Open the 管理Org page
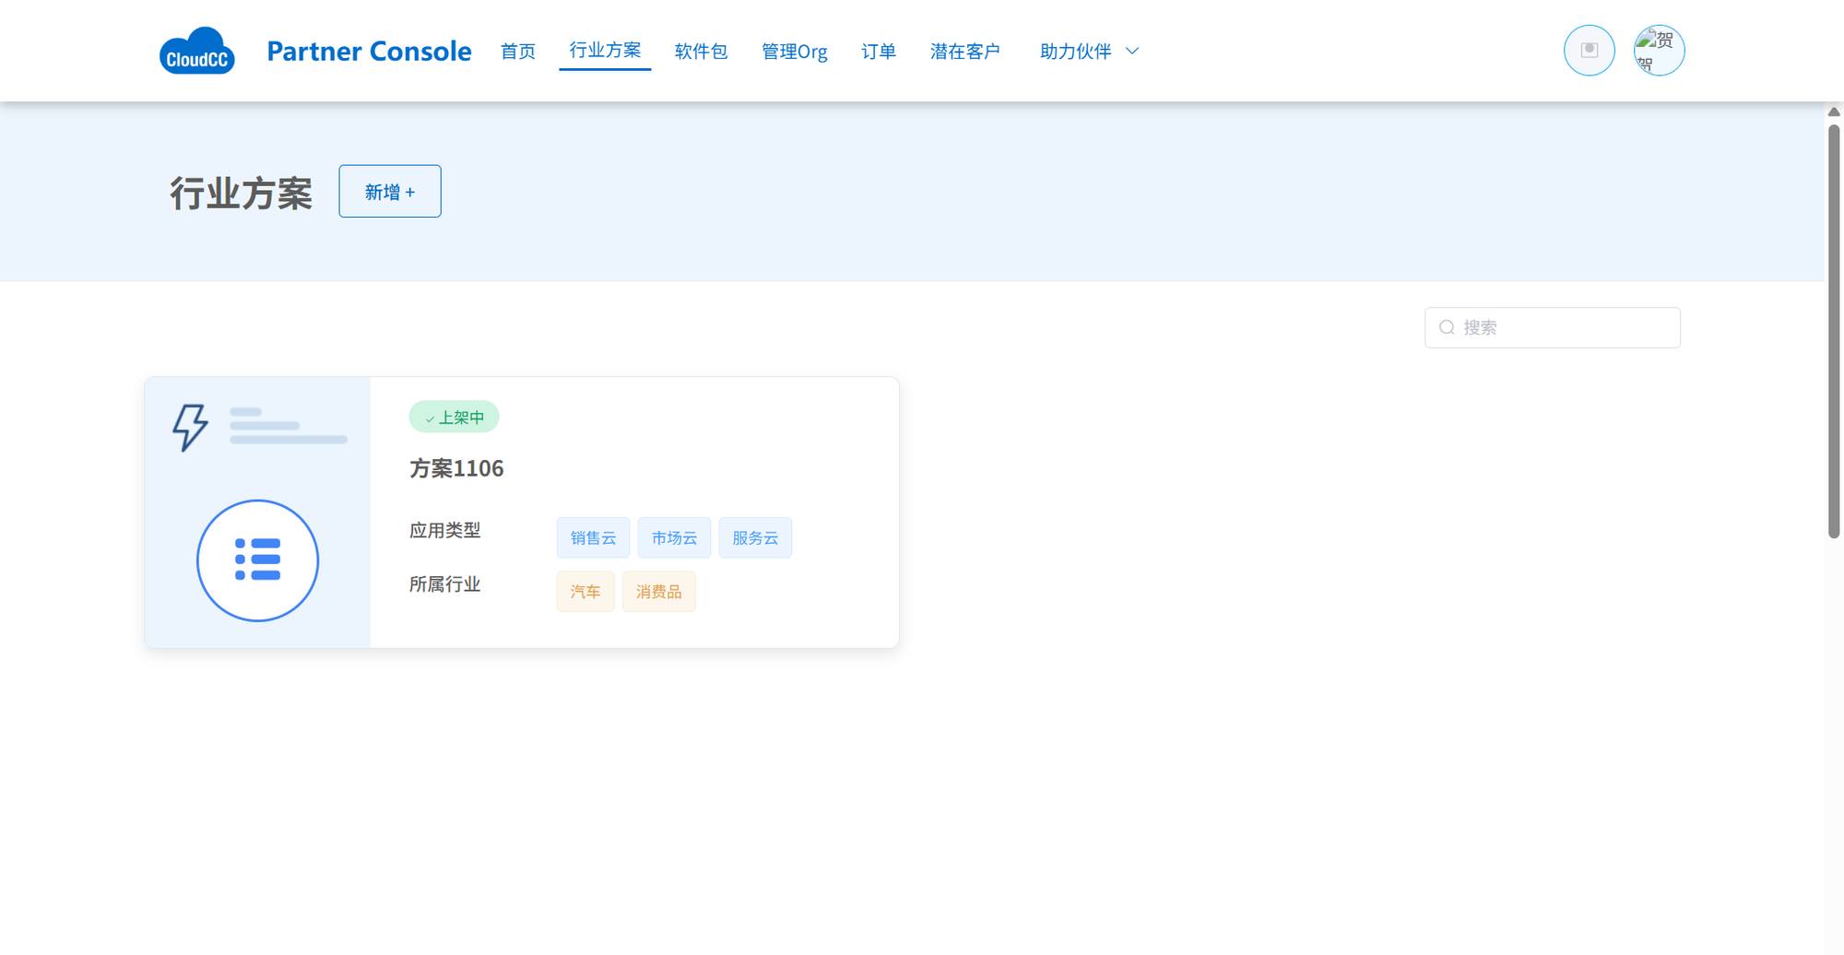Screen dimensions: 1844x955 [794, 52]
